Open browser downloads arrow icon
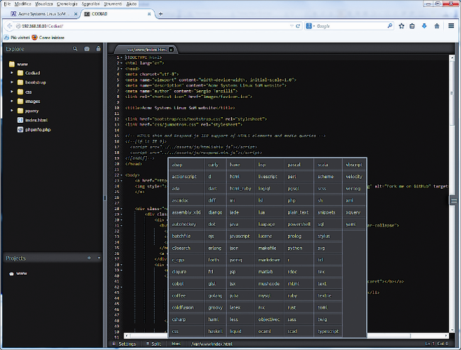 pyautogui.click(x=424, y=26)
